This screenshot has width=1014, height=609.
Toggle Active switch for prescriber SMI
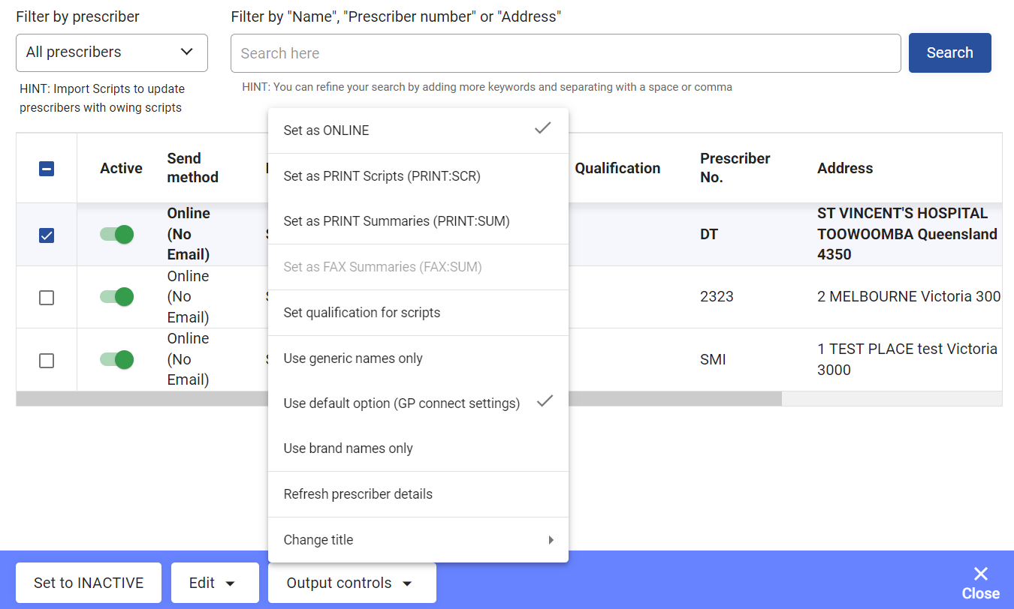(x=116, y=360)
